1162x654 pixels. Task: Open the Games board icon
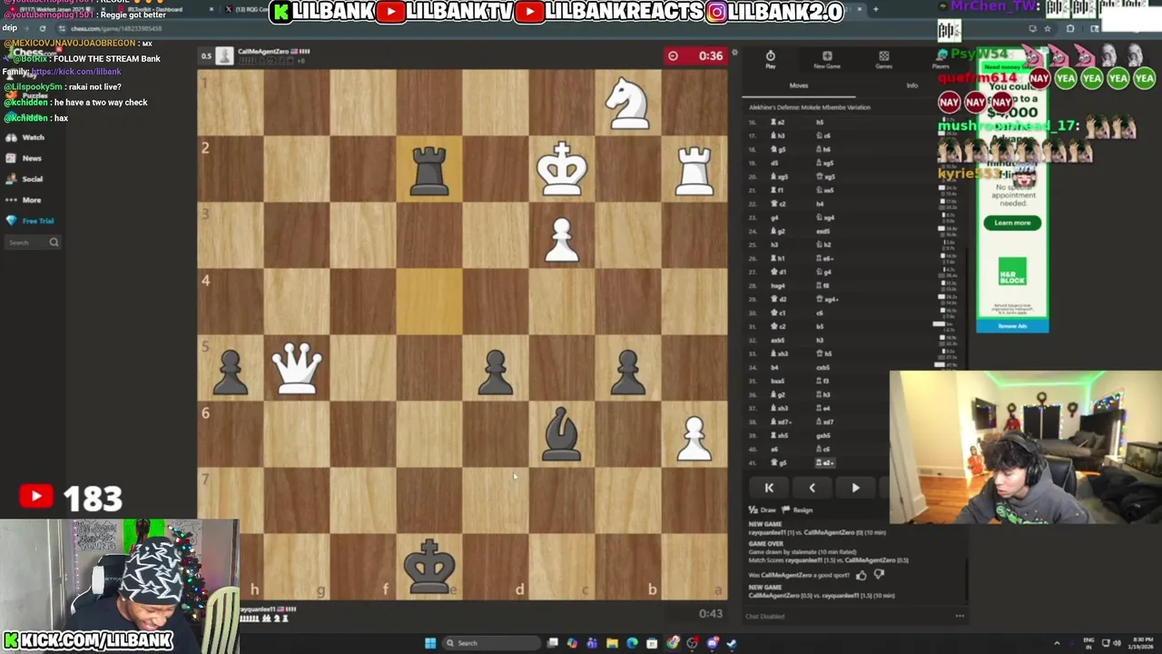click(883, 59)
